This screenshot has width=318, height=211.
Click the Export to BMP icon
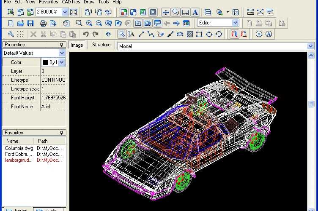pyautogui.click(x=20, y=12)
